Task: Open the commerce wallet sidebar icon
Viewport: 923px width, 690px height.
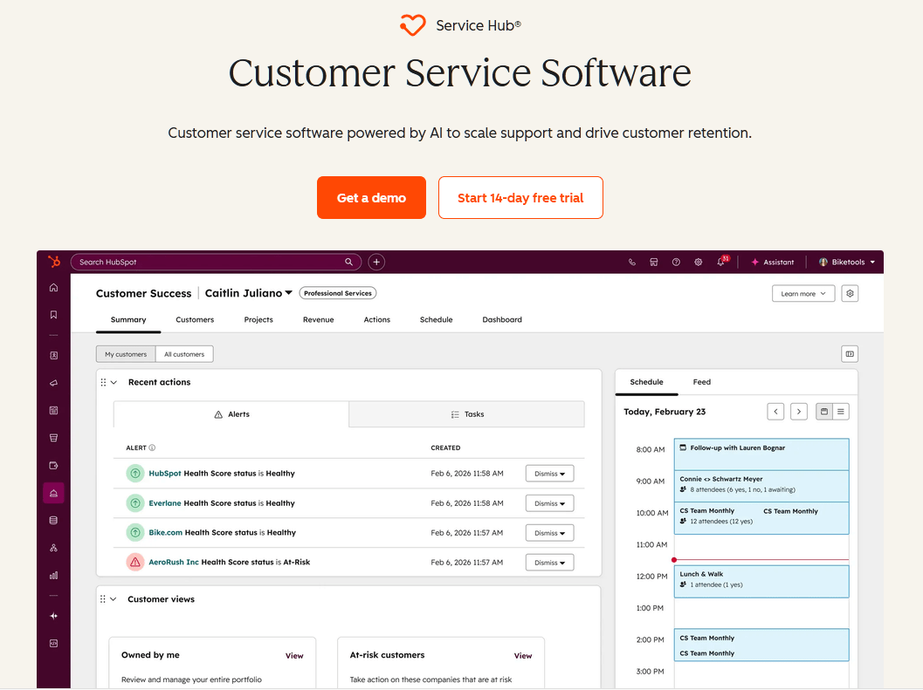Action: point(53,465)
